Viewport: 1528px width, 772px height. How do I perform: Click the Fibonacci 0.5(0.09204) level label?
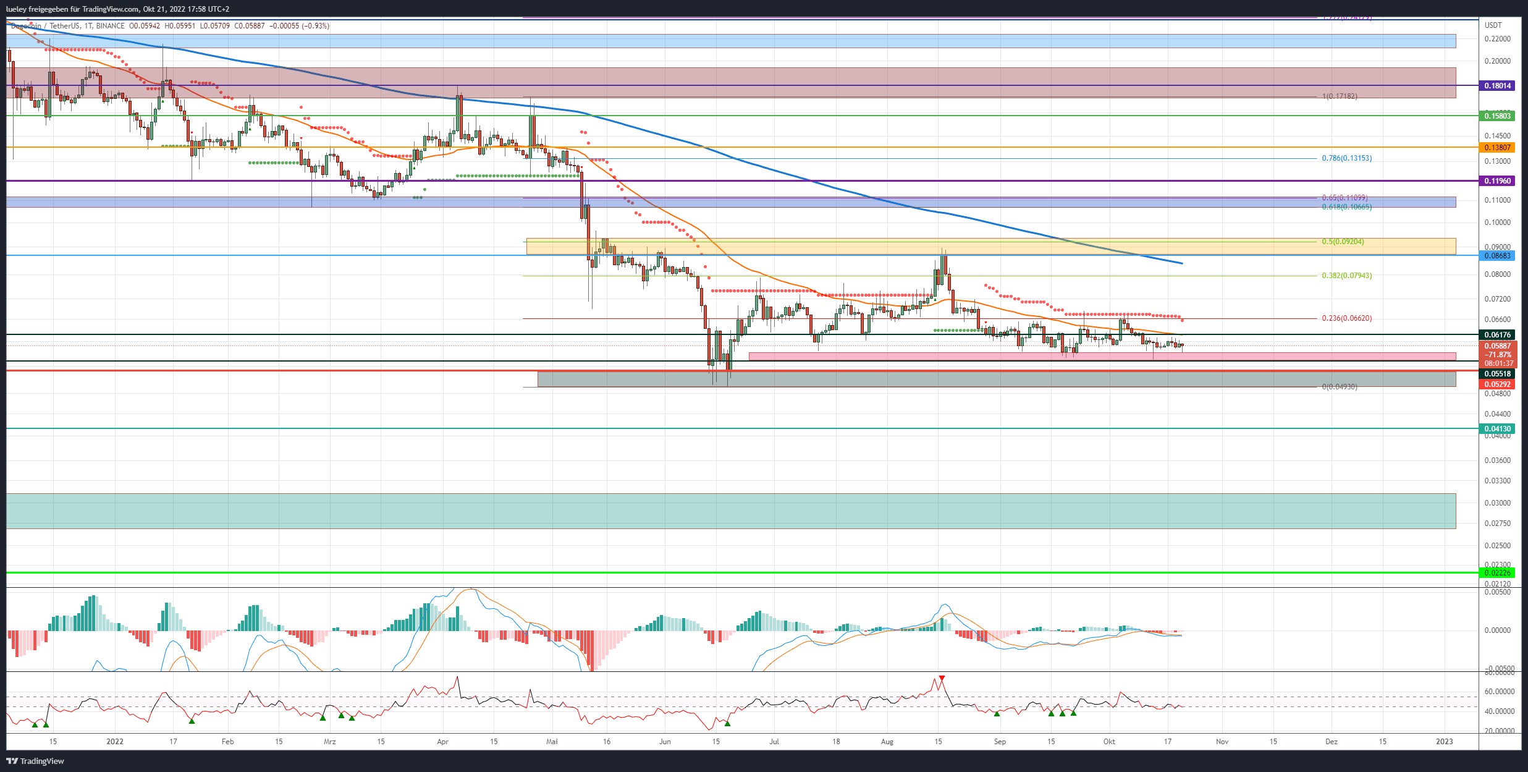(x=1343, y=242)
